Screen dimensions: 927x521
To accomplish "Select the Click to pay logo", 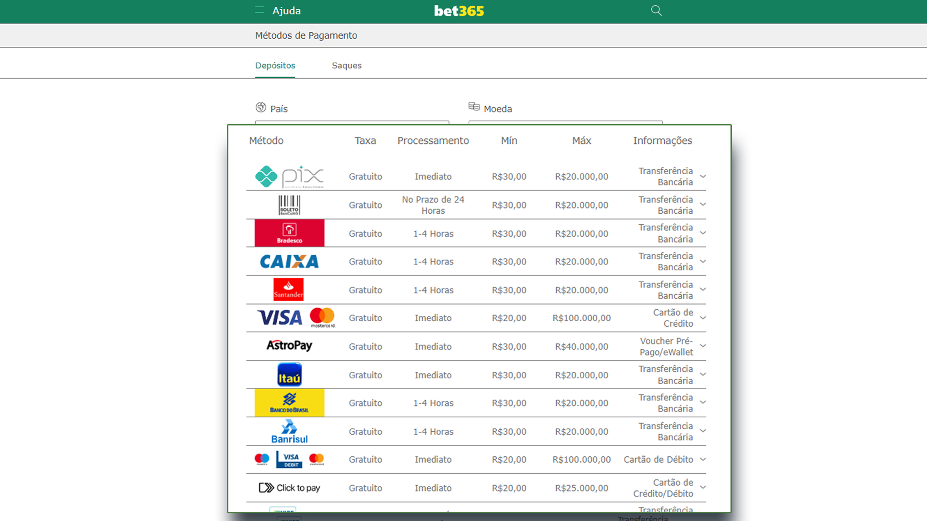I will click(x=289, y=488).
